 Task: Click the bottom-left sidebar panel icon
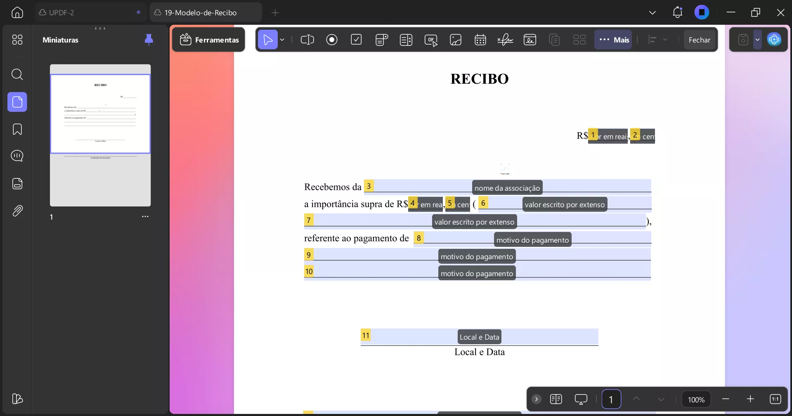[17, 399]
